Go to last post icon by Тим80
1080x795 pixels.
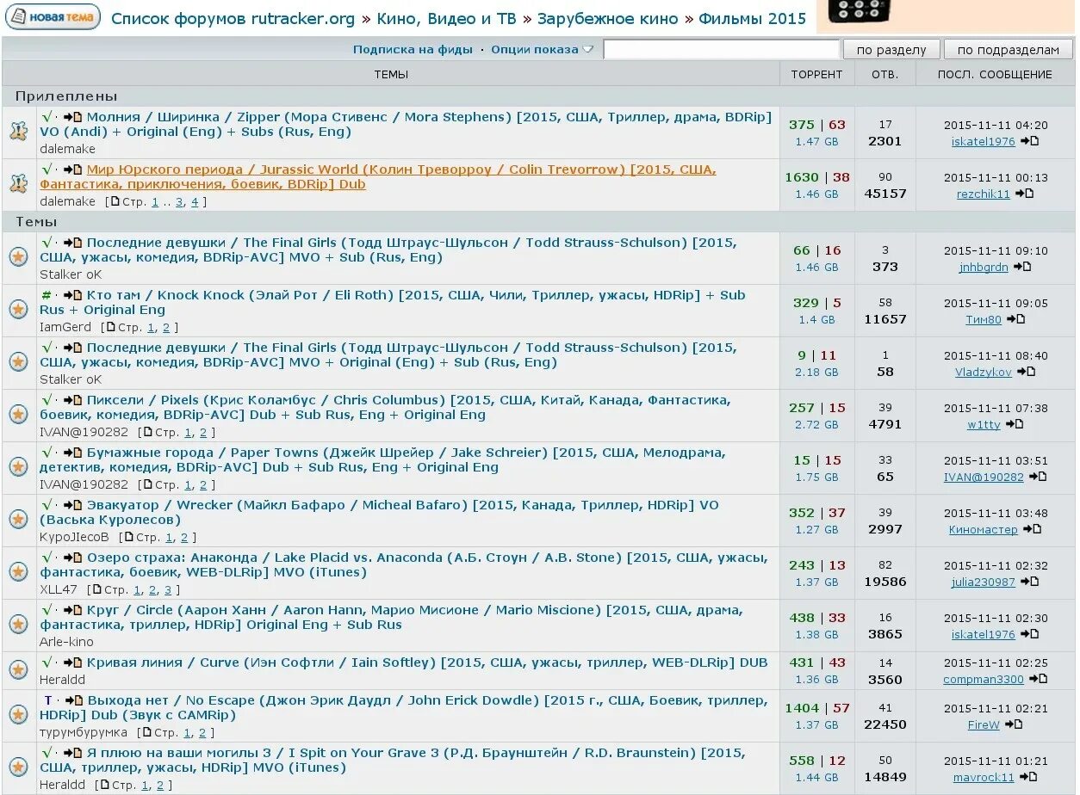point(1016,319)
